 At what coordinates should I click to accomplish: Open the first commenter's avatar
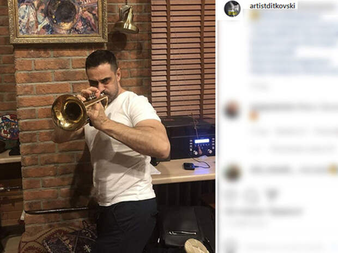(232, 110)
